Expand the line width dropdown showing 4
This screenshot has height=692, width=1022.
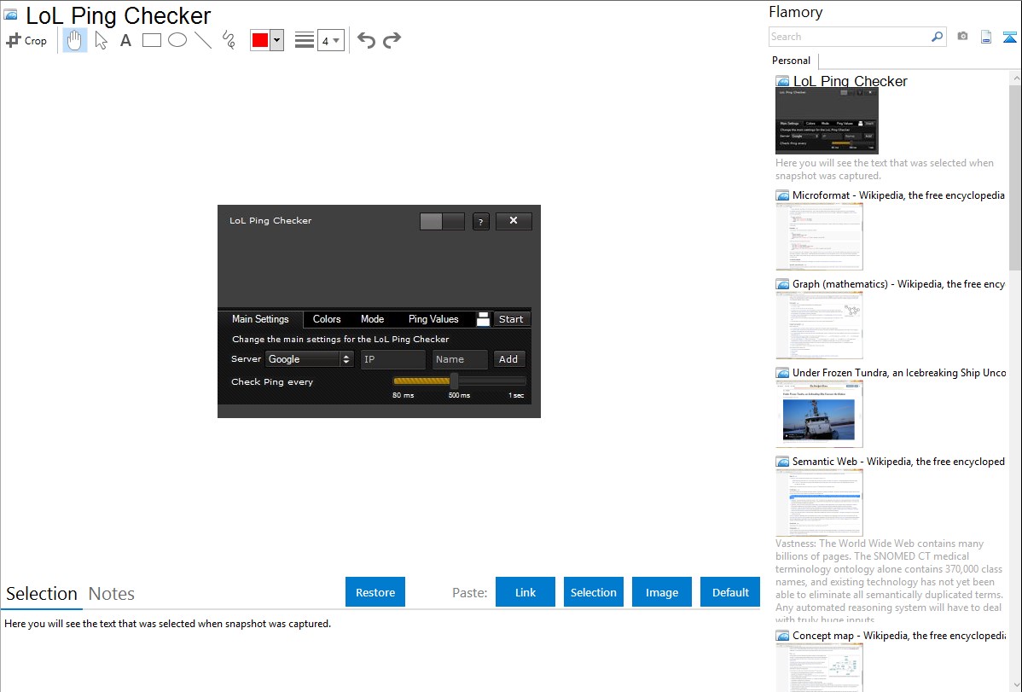click(331, 40)
